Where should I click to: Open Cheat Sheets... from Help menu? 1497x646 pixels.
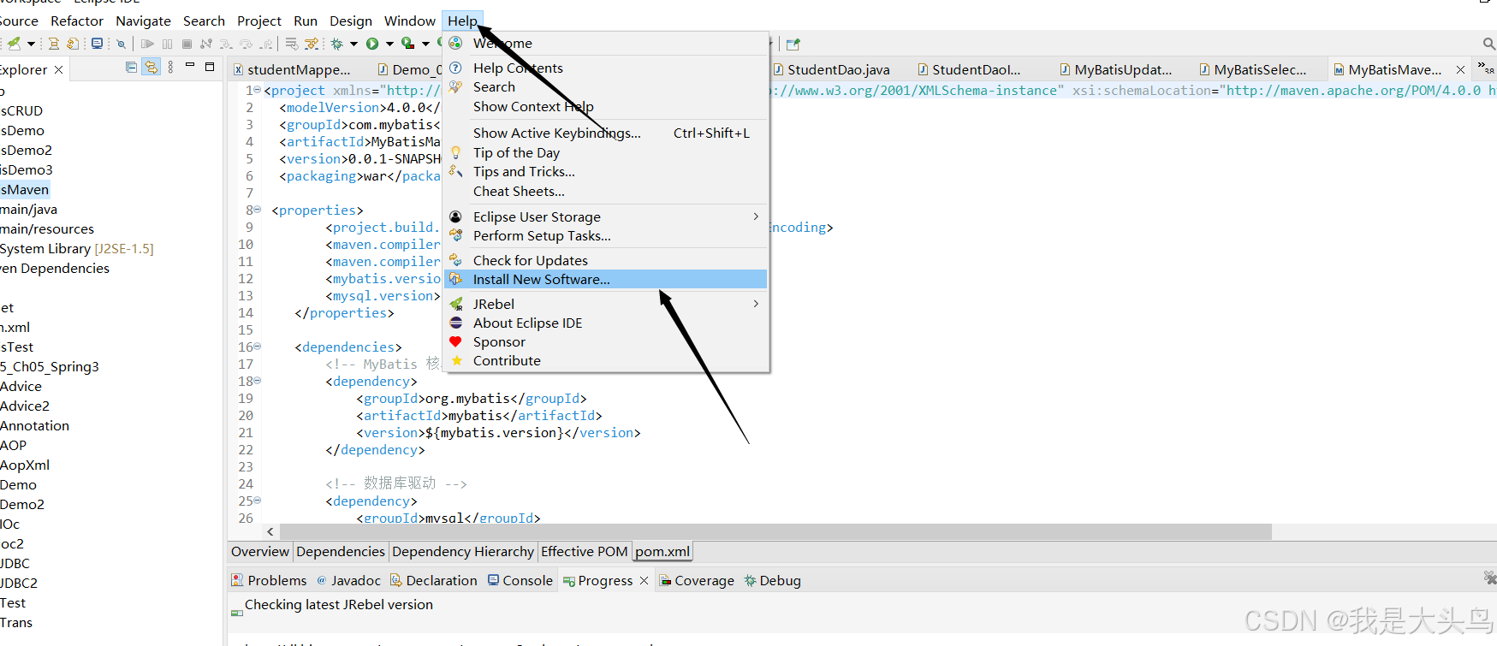click(606, 191)
